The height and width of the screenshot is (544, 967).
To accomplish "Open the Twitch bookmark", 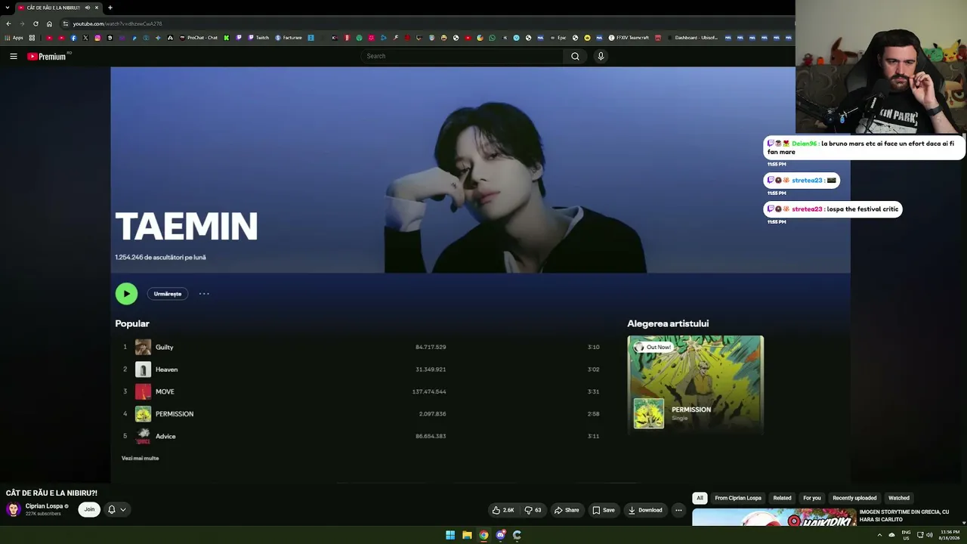I will (258, 38).
